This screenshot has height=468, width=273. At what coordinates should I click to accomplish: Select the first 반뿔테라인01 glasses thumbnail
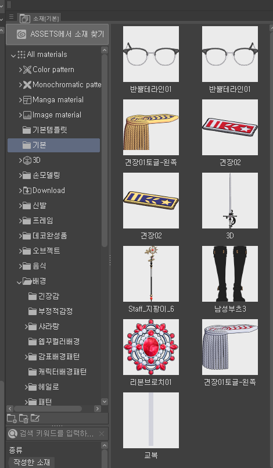[151, 54]
